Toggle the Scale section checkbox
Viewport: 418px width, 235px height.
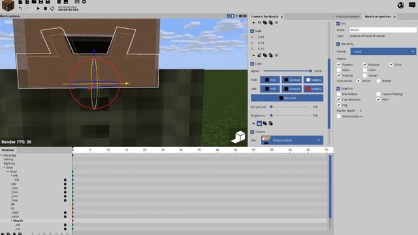(x=252, y=31)
